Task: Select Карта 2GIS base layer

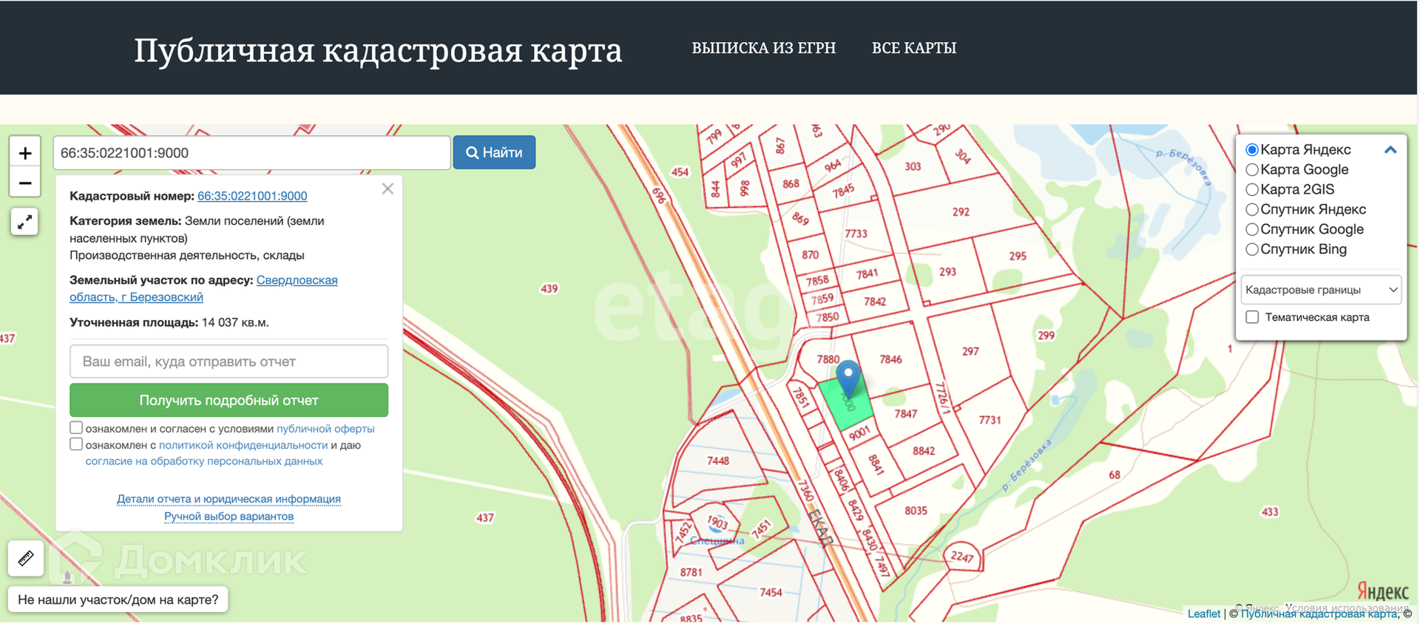Action: click(1252, 190)
